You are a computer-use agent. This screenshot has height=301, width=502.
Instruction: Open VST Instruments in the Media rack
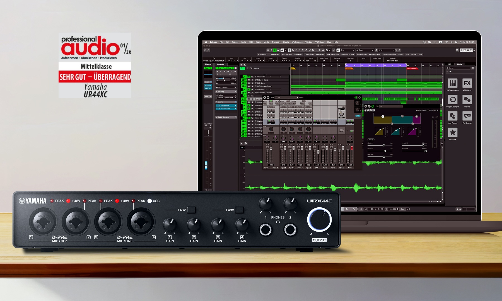tap(452, 83)
